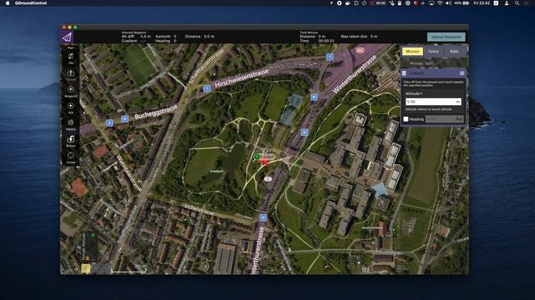The width and height of the screenshot is (535, 300).
Task: Select the Waypoint tool
Action: [70, 91]
